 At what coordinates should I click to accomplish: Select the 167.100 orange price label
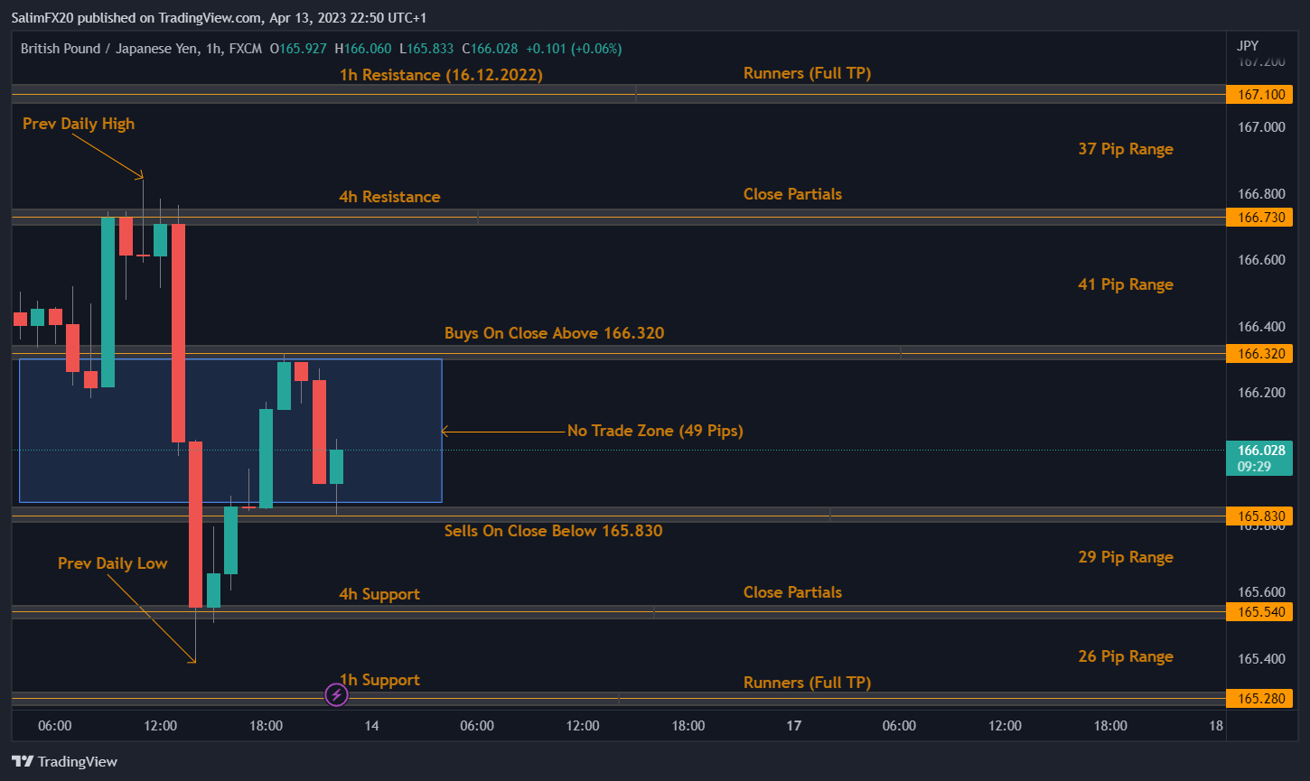(x=1259, y=95)
